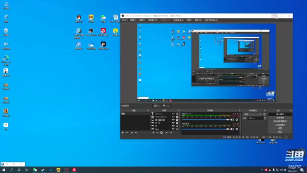Select display capture source row
The width and height of the screenshot is (307, 173).
[x=165, y=120]
